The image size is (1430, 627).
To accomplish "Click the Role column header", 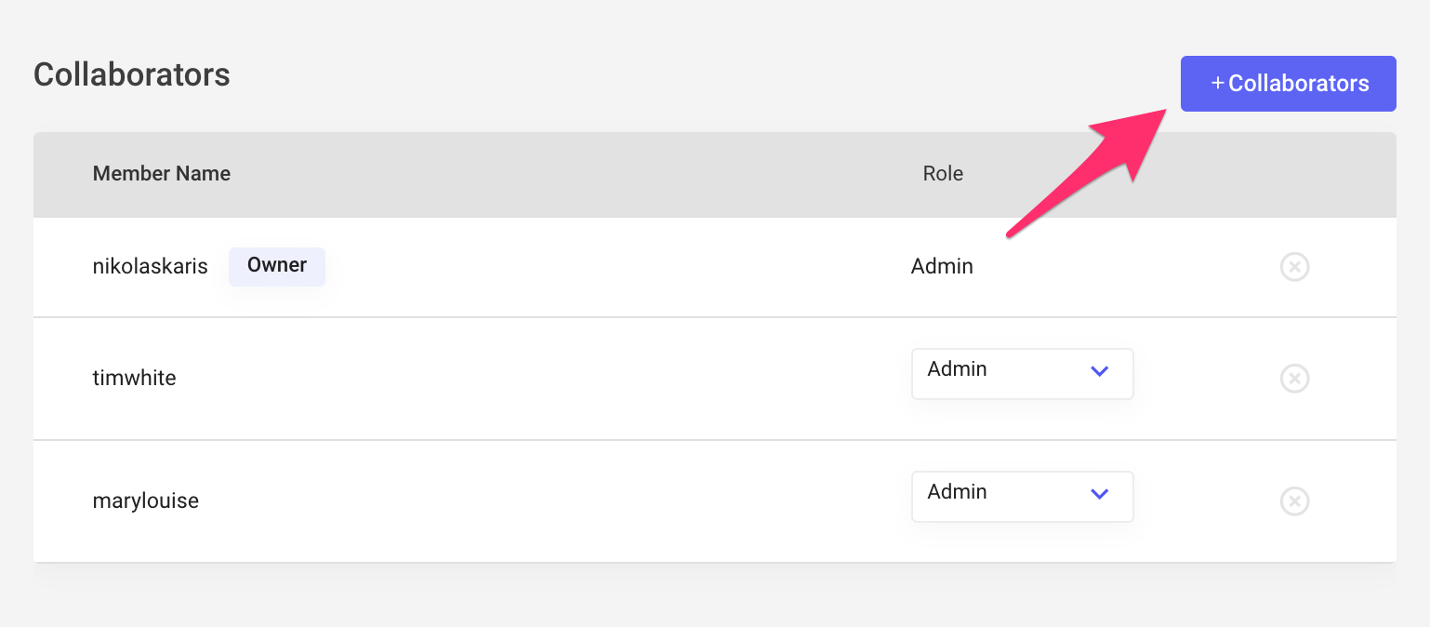I will tap(942, 174).
